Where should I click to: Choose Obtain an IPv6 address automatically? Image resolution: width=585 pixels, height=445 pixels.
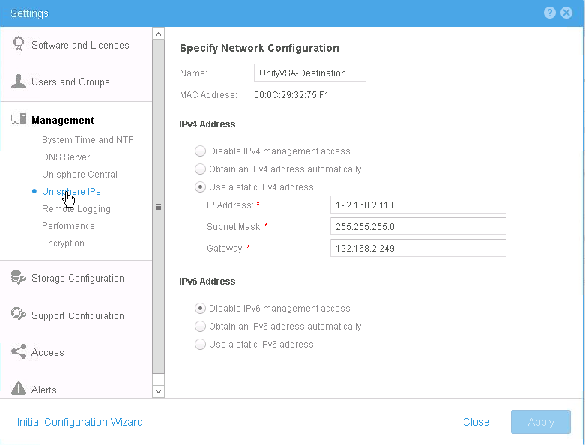click(x=201, y=327)
